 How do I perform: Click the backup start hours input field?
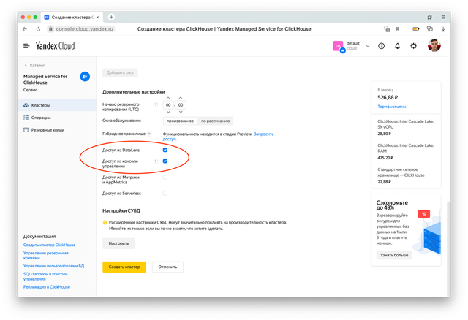(x=168, y=105)
